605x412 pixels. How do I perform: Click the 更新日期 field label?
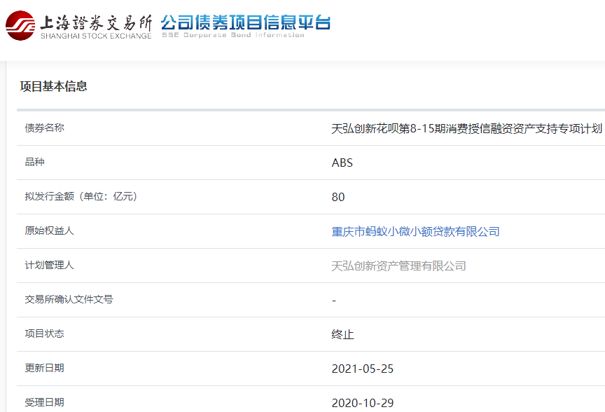click(x=44, y=368)
